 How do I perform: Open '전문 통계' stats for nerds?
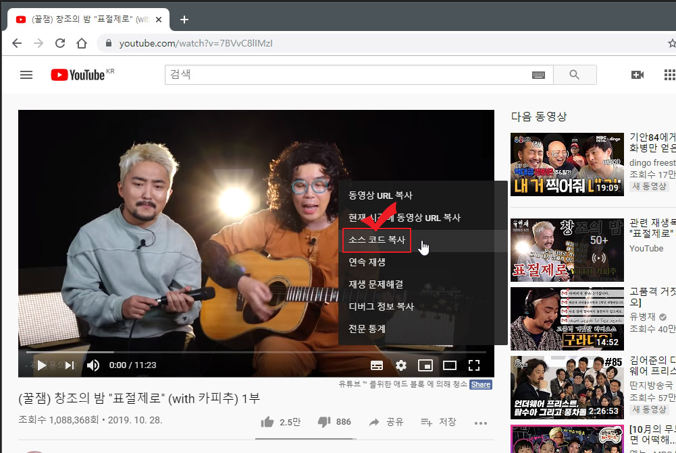pos(423,329)
